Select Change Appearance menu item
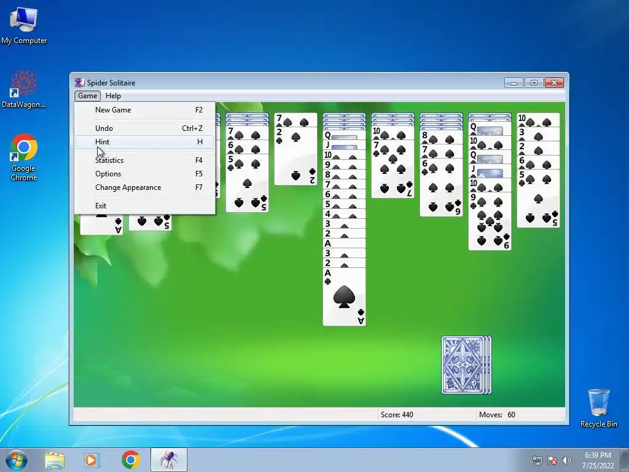 pyautogui.click(x=144, y=187)
